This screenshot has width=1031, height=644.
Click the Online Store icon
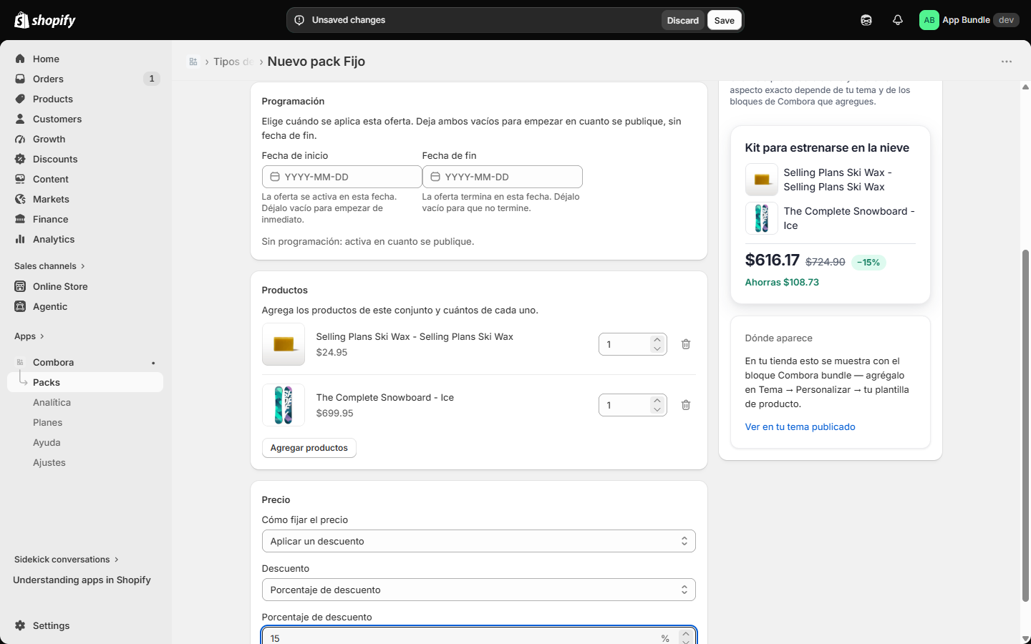20,286
